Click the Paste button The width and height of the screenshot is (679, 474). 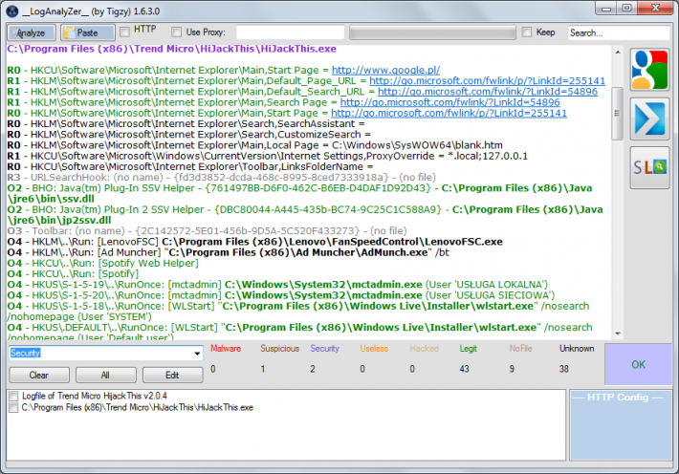coord(87,32)
